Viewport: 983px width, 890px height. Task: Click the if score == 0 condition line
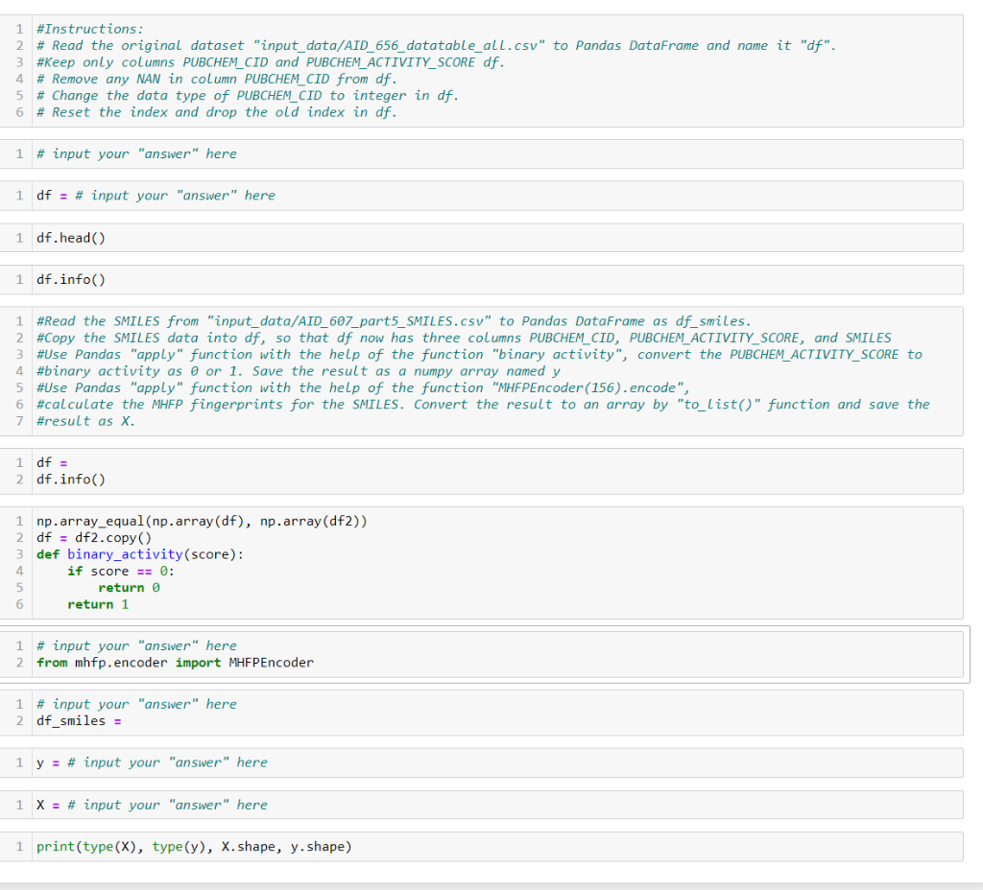coord(106,571)
